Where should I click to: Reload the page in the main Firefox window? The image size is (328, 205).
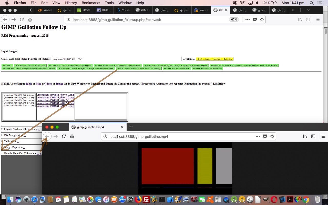(22, 19)
